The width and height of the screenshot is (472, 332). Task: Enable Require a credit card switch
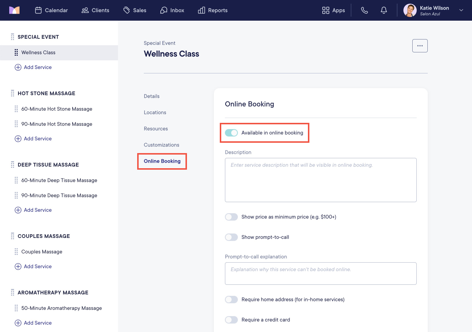pyautogui.click(x=231, y=320)
